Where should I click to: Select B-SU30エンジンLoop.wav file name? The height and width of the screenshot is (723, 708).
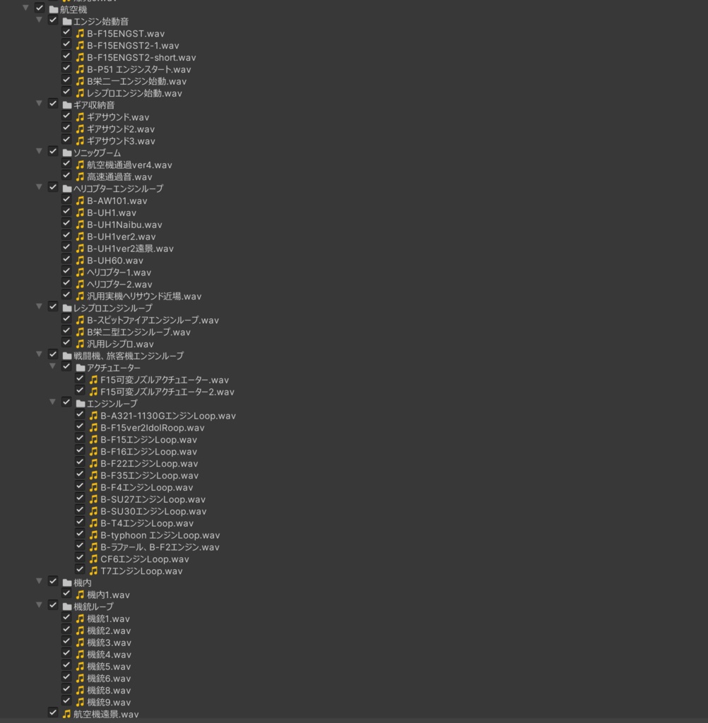[x=153, y=511]
